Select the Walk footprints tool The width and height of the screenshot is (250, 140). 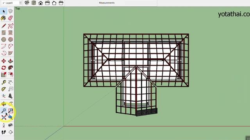(4, 132)
